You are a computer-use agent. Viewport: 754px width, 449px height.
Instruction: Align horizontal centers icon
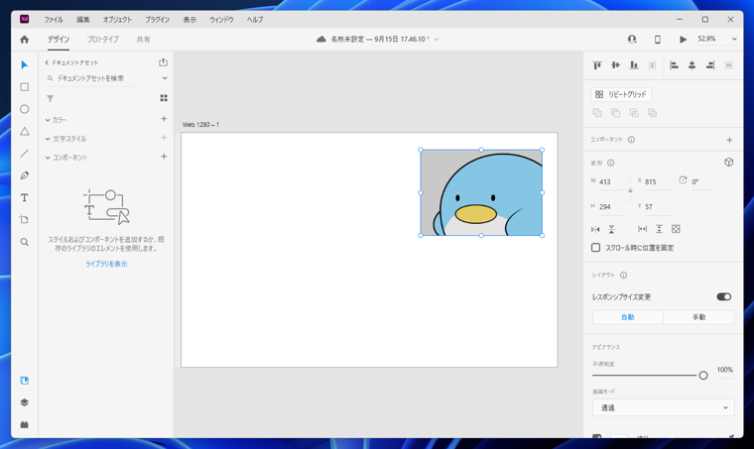tap(691, 65)
